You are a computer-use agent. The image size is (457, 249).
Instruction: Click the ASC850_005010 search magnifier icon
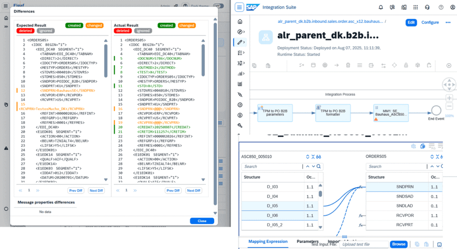[x=319, y=167]
